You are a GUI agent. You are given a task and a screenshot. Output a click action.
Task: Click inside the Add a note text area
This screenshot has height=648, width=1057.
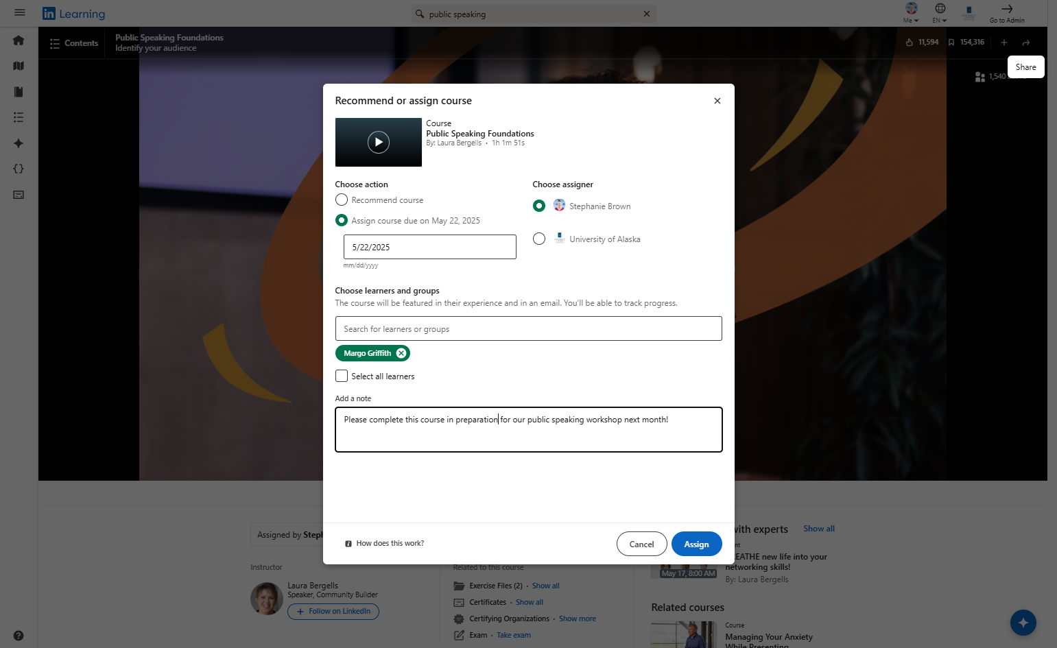529,430
